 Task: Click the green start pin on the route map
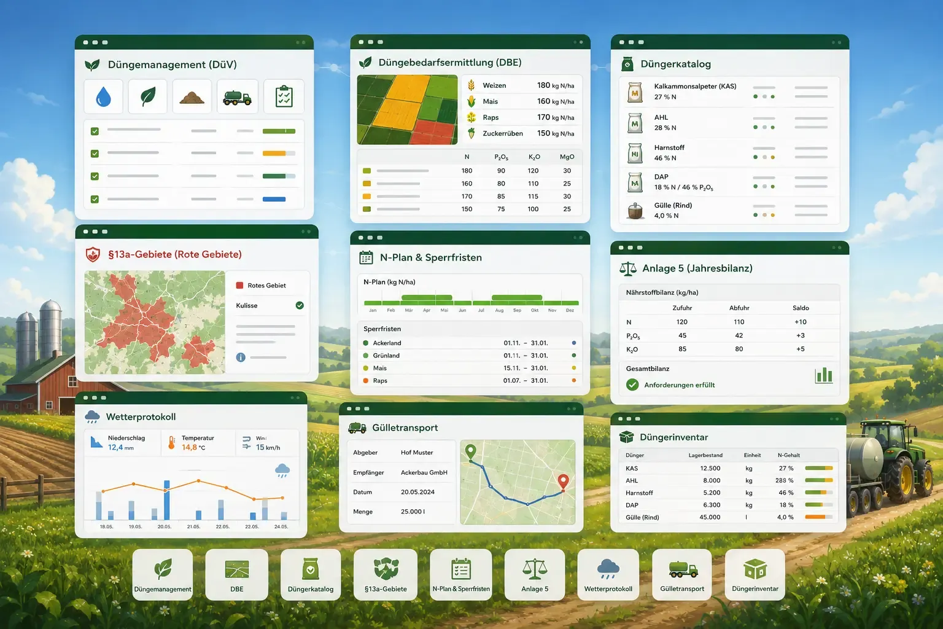[471, 452]
